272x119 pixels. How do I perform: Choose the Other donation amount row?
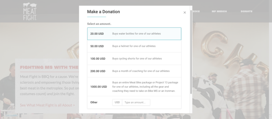pyautogui.click(x=134, y=102)
